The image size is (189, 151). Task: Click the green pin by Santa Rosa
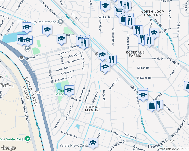coord(28,139)
